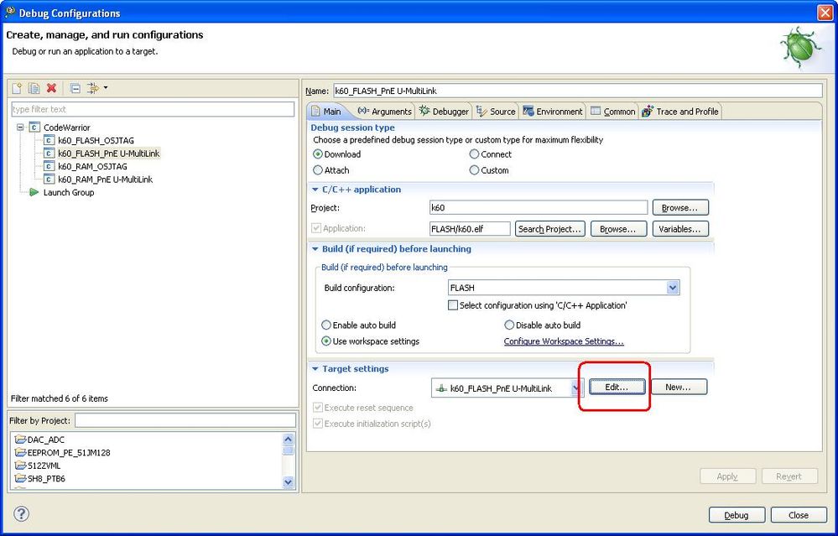Toggle the Application checkbox
The image size is (838, 536).
[x=316, y=228]
